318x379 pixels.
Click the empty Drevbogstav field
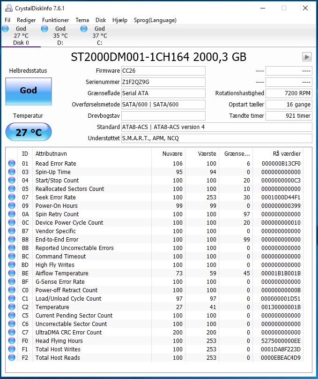tap(163, 116)
